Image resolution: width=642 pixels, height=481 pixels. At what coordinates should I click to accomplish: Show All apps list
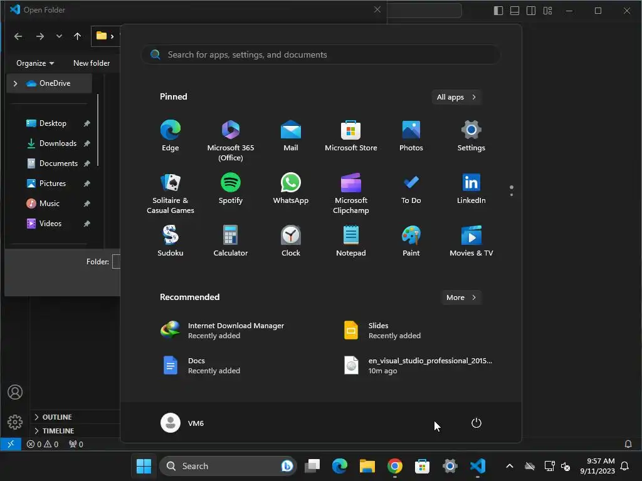456,97
